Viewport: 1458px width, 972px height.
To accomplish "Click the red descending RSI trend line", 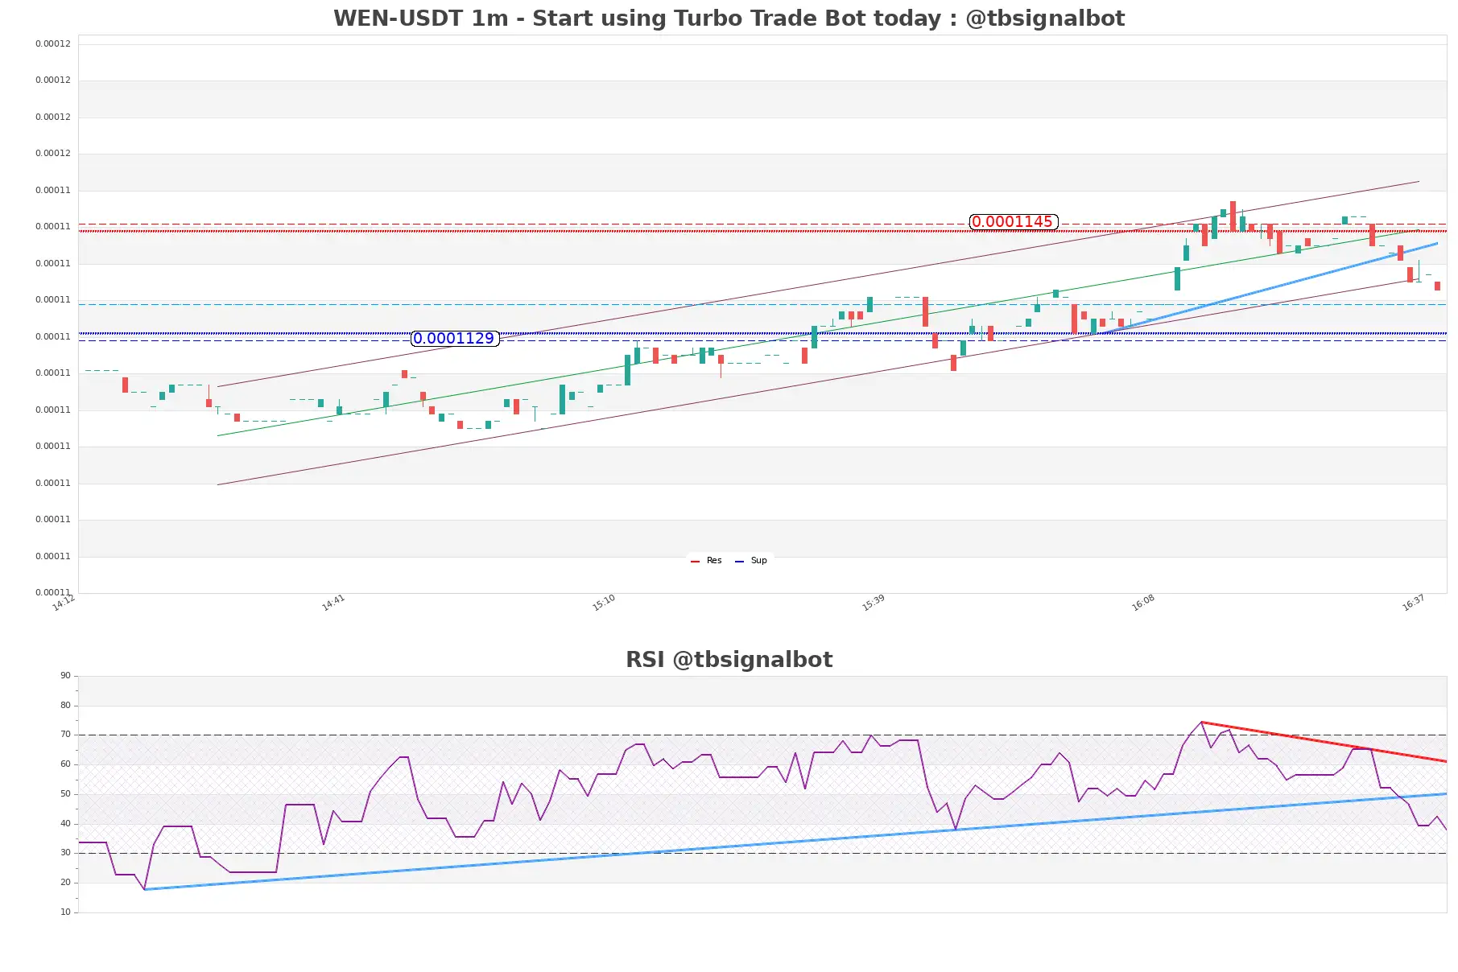I will coord(1324,742).
